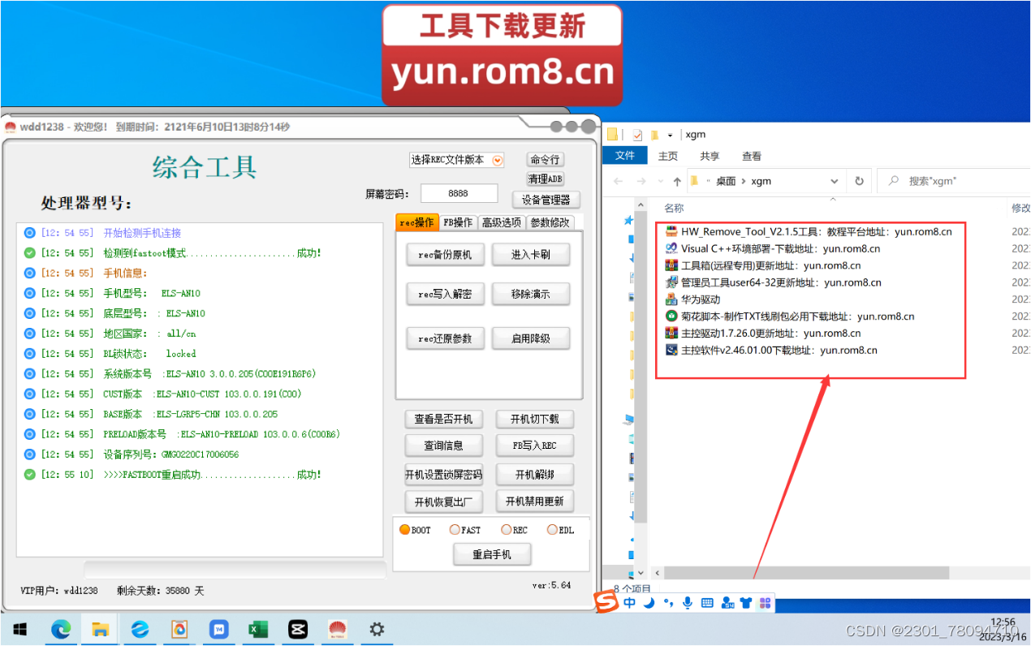Screen dimensions: 1031x646
Task: Click the 命令行 button
Action: 545,160
